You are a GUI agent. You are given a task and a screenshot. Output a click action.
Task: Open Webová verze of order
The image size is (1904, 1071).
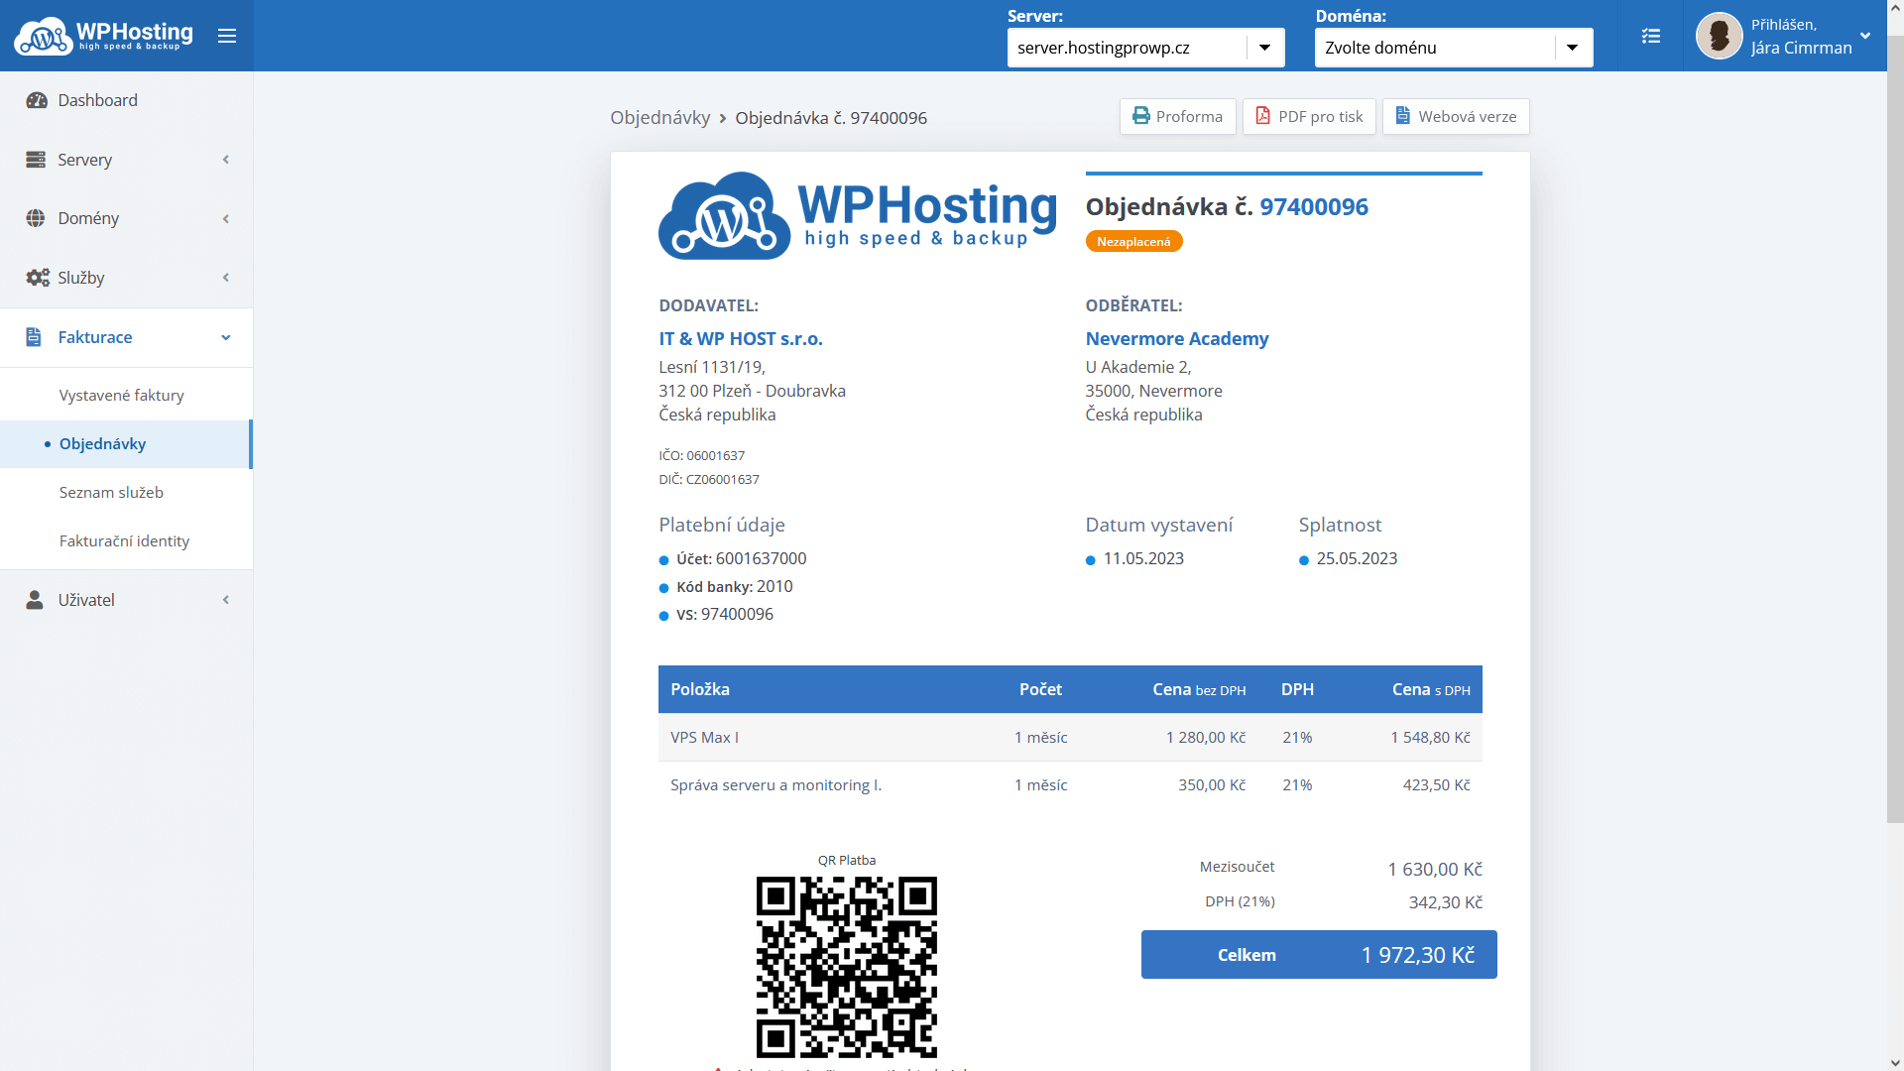click(x=1456, y=116)
